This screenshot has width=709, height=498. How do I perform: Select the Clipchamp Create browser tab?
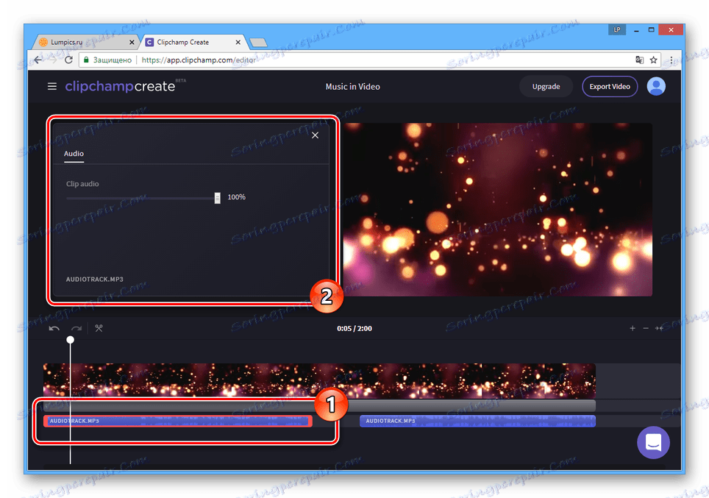point(193,42)
